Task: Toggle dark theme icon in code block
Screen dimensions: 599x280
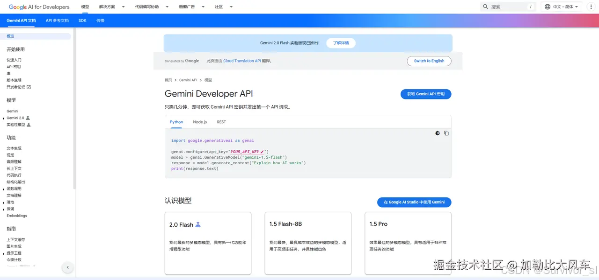Action: tap(438, 133)
